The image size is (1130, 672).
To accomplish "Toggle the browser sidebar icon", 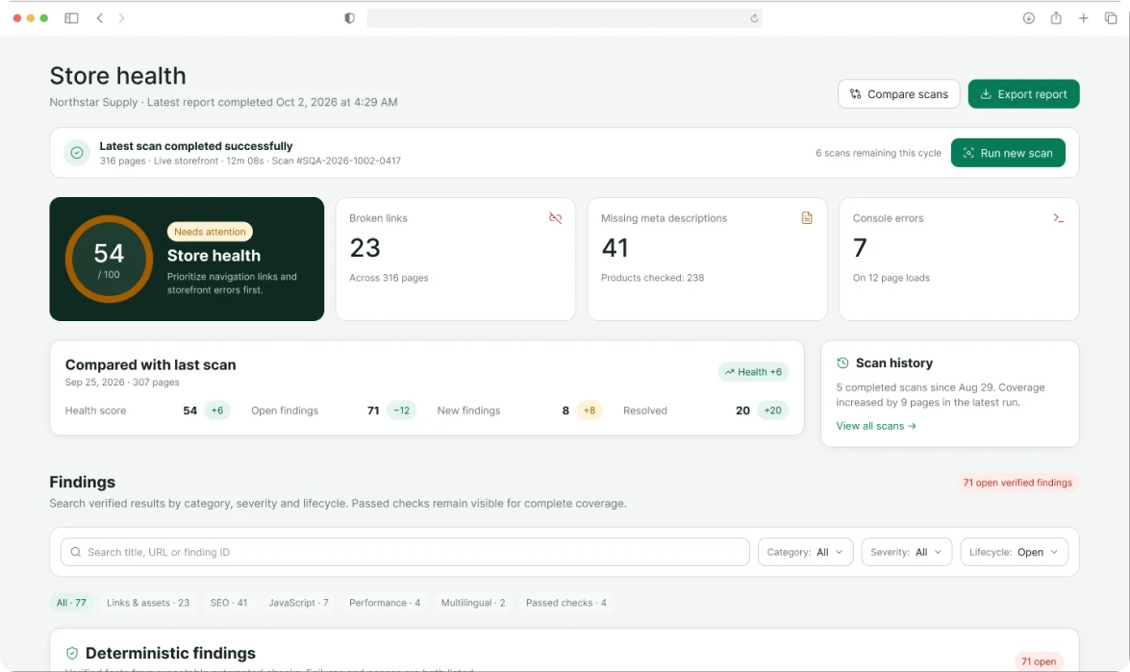I will pos(71,18).
